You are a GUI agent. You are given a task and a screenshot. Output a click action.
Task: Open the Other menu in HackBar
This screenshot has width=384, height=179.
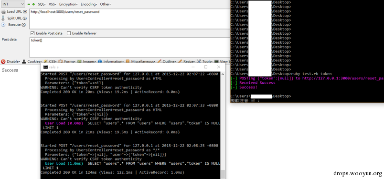coord(105,4)
